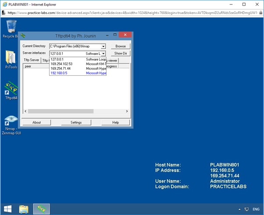Collapse the Server interfaces dropdown arrow

(x=103, y=53)
